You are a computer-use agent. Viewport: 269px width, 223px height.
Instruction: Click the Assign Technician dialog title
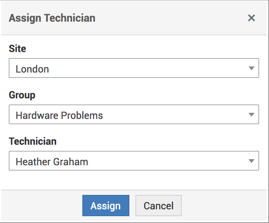click(52, 18)
